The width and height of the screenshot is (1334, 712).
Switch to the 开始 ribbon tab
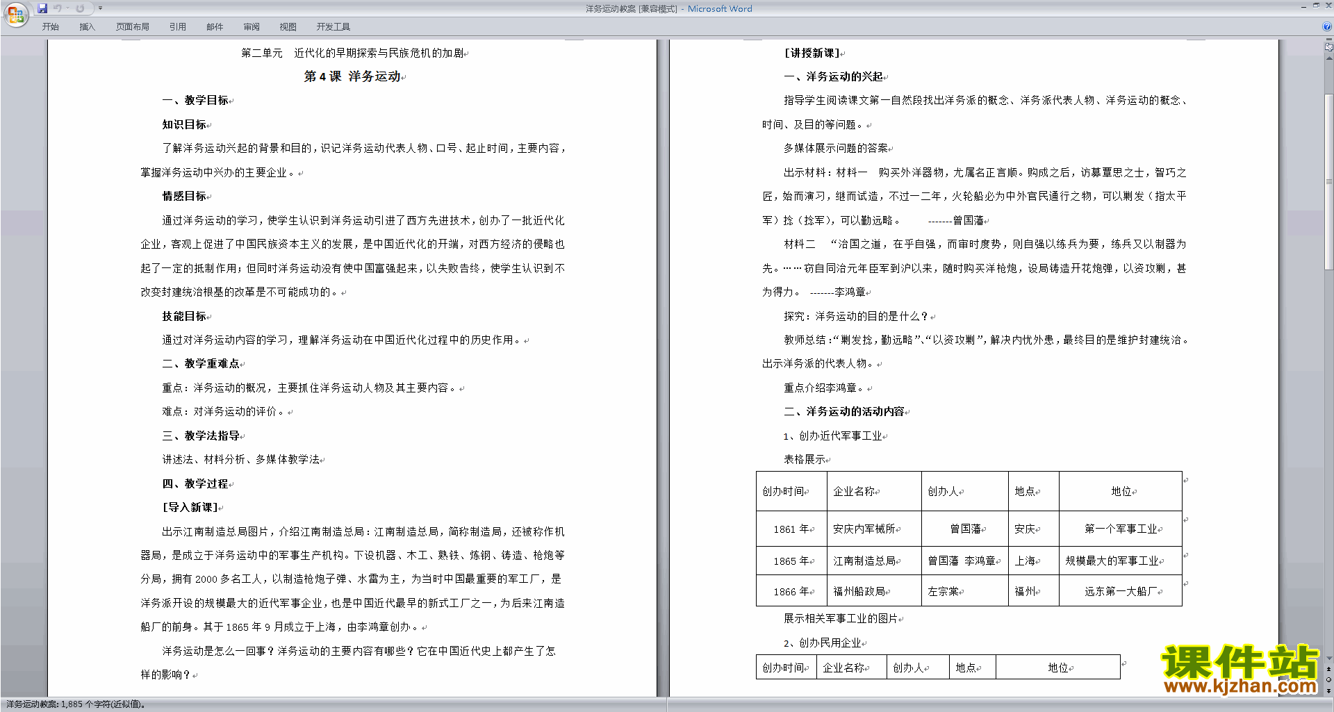point(50,26)
